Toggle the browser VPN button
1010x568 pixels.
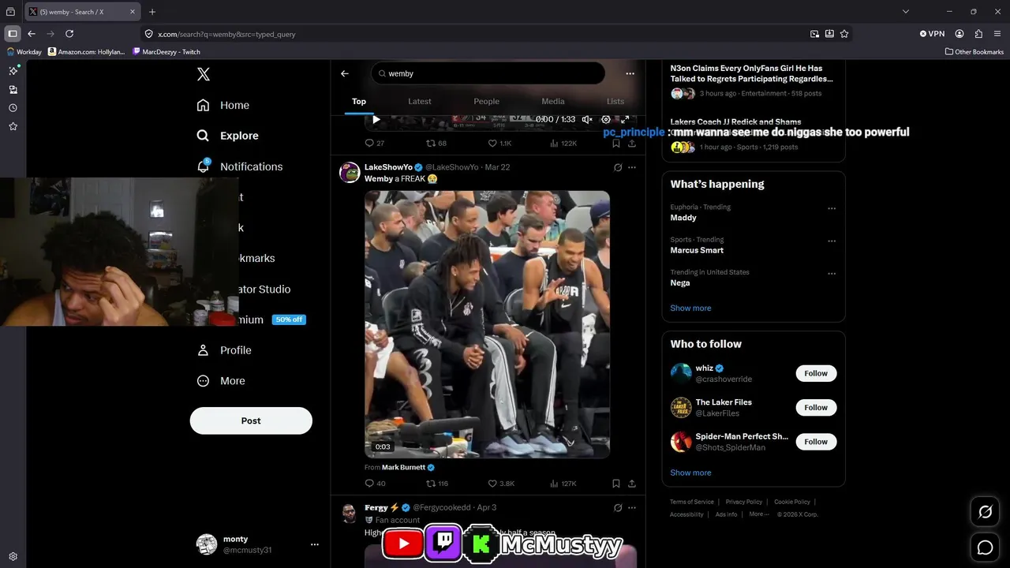coord(932,34)
